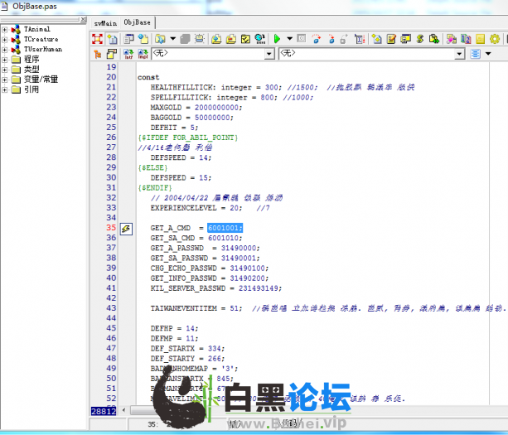This screenshot has width=508, height=435.
Task: Close the structure side panel
Action: [84, 18]
